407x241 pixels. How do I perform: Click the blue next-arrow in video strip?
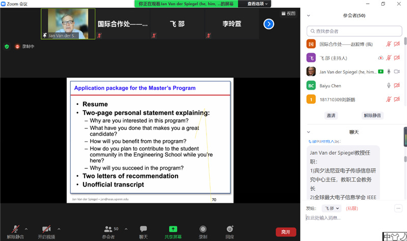[x=269, y=24]
